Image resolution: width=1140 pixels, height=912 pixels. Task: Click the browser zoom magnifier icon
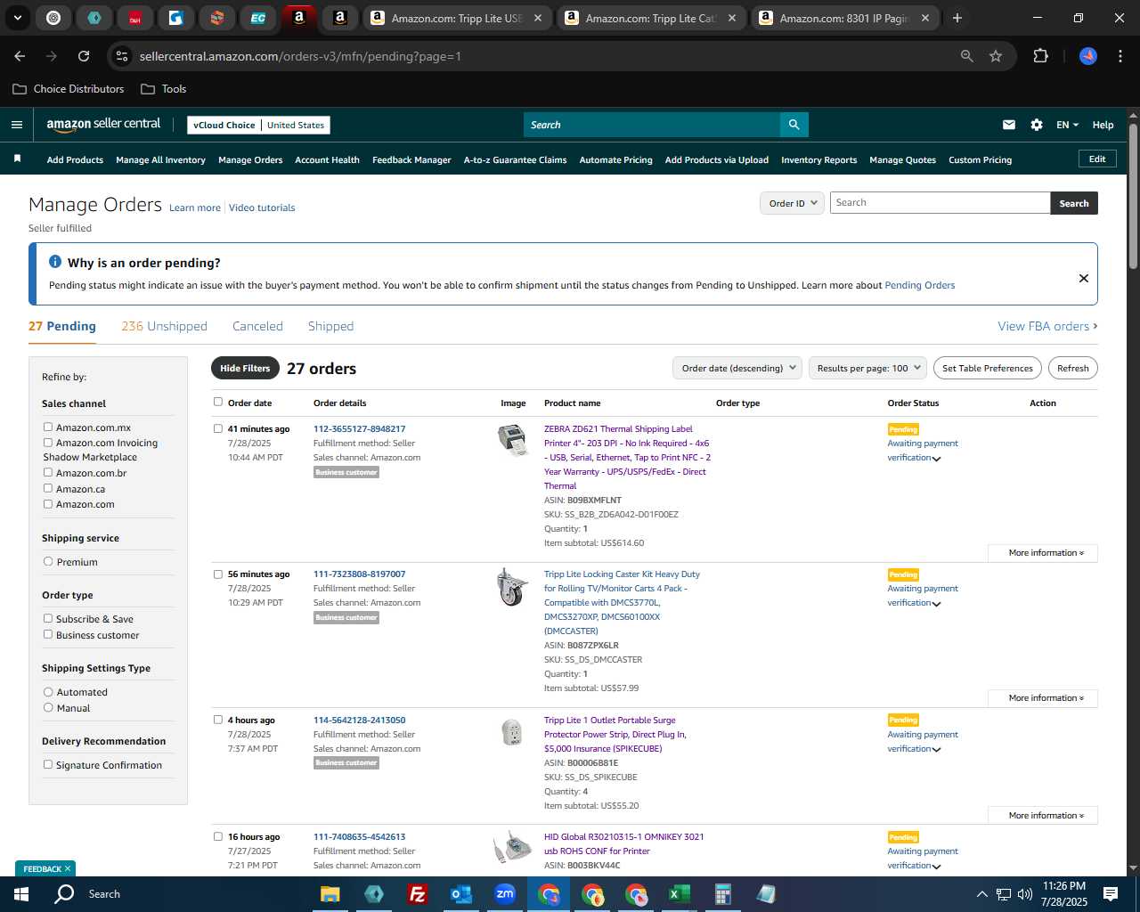967,56
